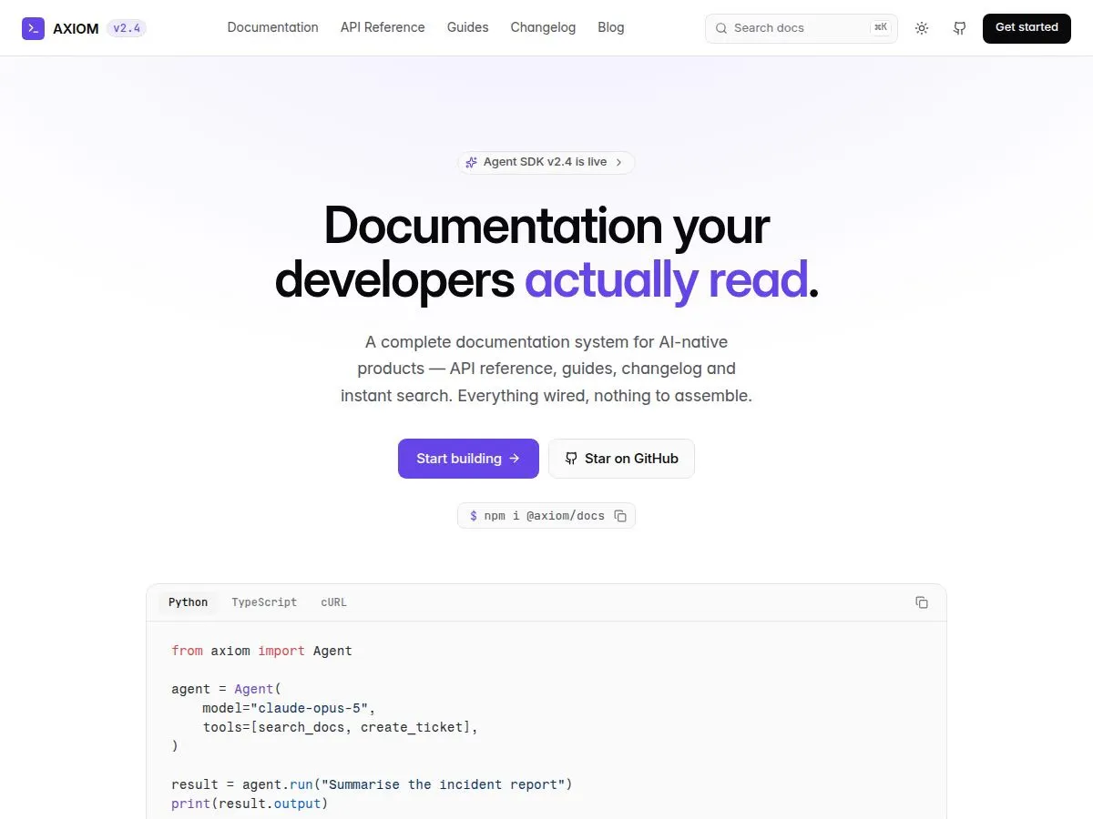
Task: Click the tools=[search_docs, create_ticket] line
Action: click(340, 727)
